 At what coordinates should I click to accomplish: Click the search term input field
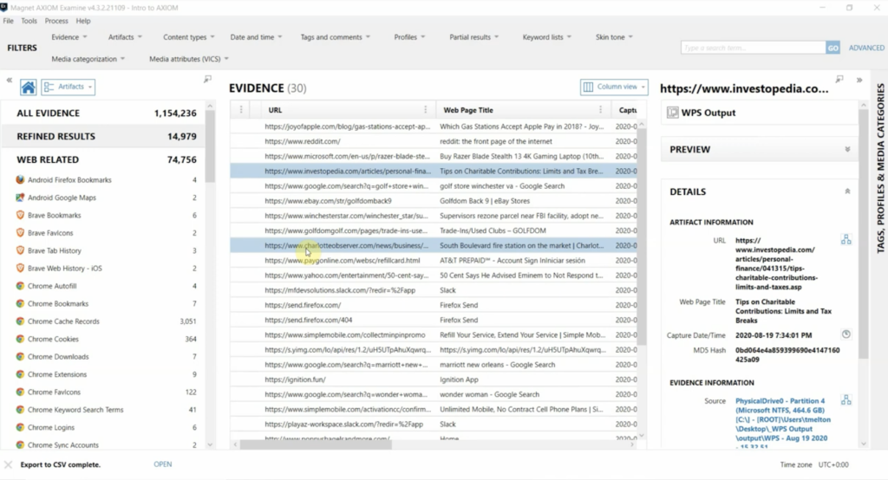754,48
